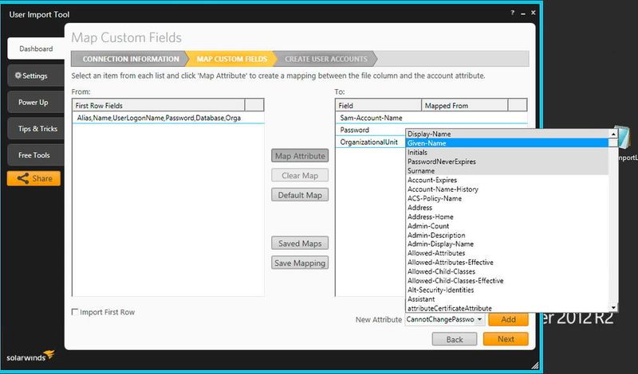Select the OrganizationalUnit field row

371,142
